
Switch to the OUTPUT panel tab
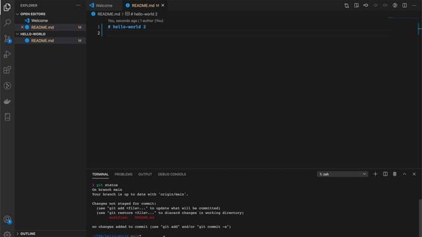pos(145,174)
